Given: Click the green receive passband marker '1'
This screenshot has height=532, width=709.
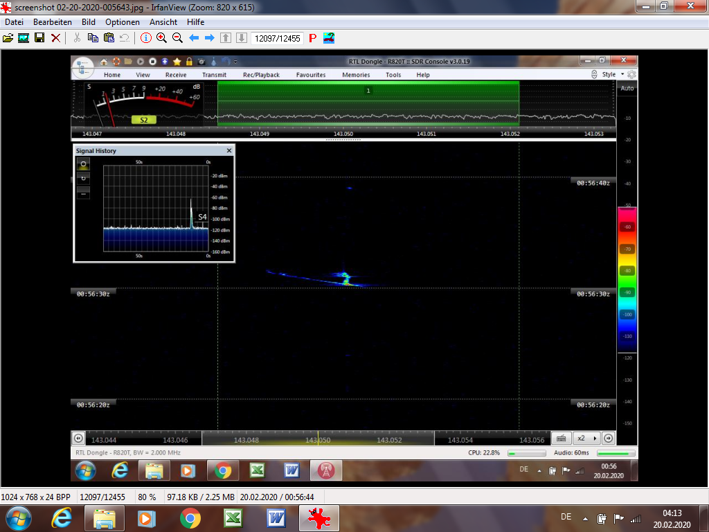Looking at the screenshot, I should click(368, 91).
